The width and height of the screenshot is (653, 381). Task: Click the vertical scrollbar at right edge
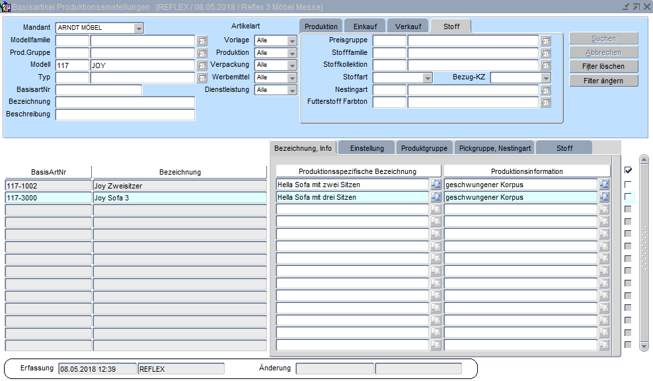[643, 251]
